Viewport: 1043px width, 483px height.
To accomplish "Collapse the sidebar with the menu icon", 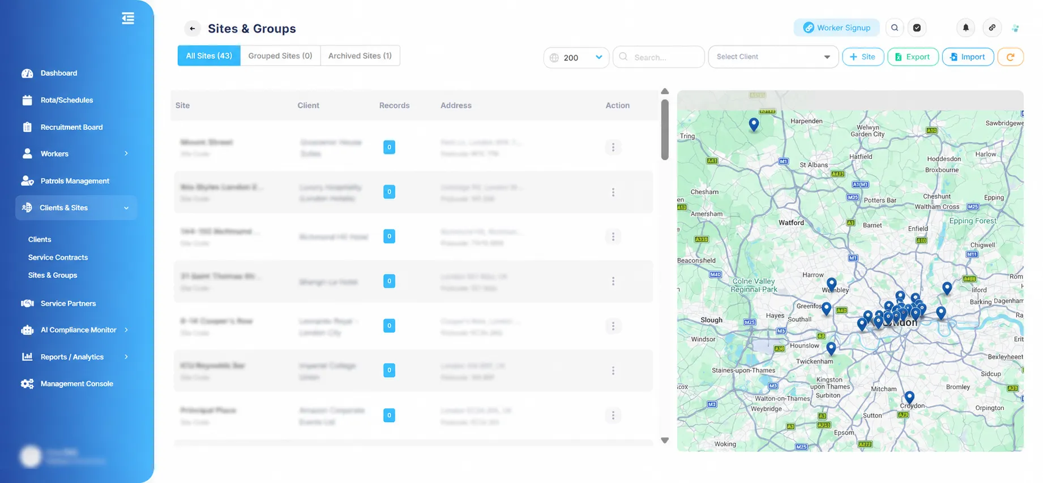I will (128, 18).
